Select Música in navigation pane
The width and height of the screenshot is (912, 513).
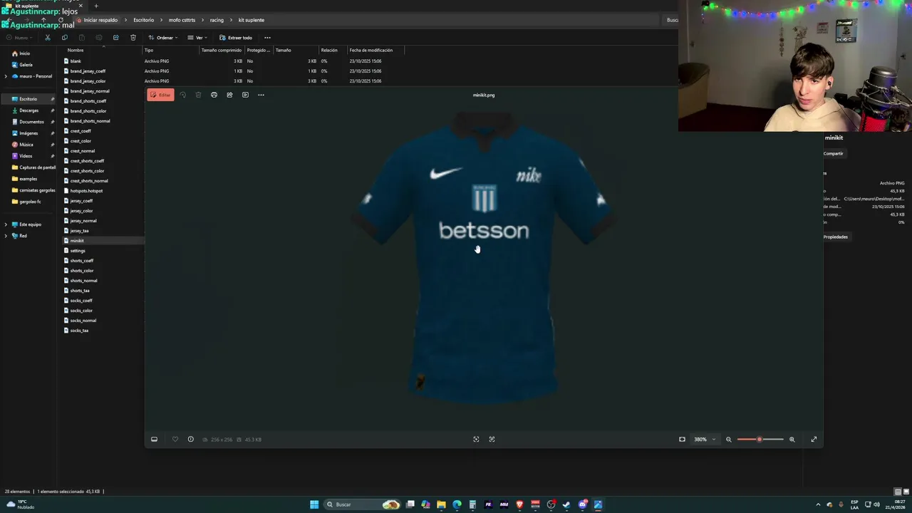(26, 145)
